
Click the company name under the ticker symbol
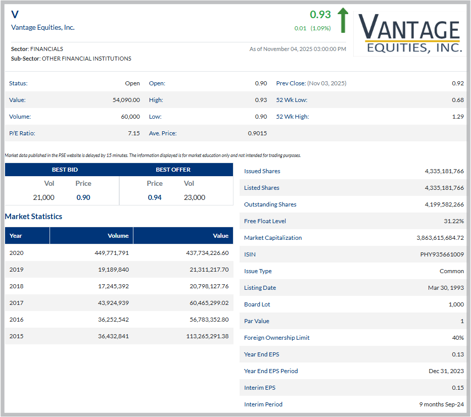(x=43, y=27)
